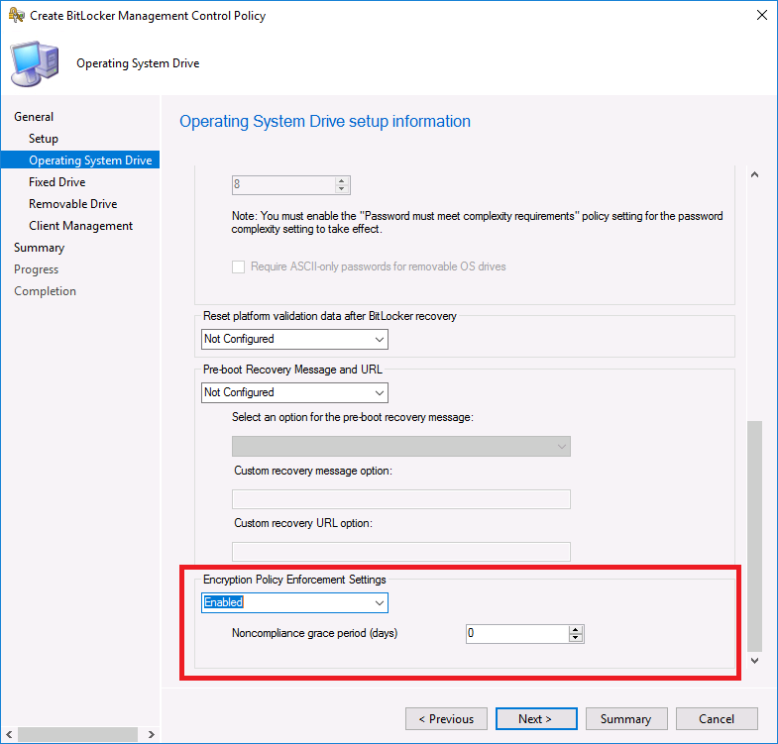Viewport: 778px width, 744px height.
Task: Click the password complexity requirements note text
Action: tap(477, 223)
